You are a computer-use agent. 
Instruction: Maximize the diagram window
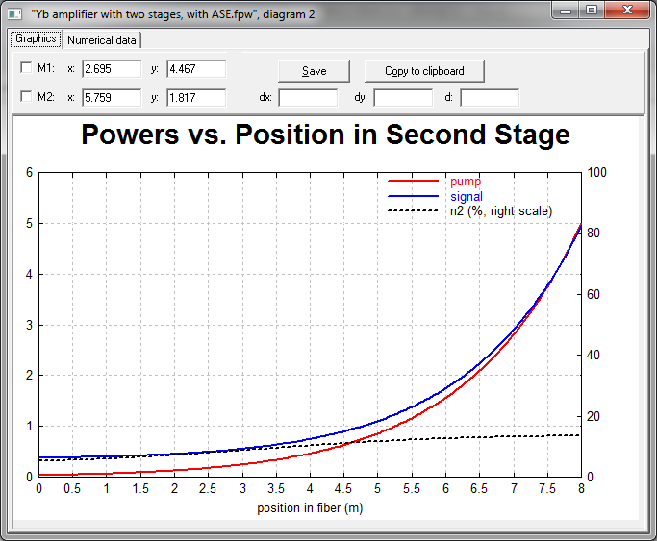[592, 11]
